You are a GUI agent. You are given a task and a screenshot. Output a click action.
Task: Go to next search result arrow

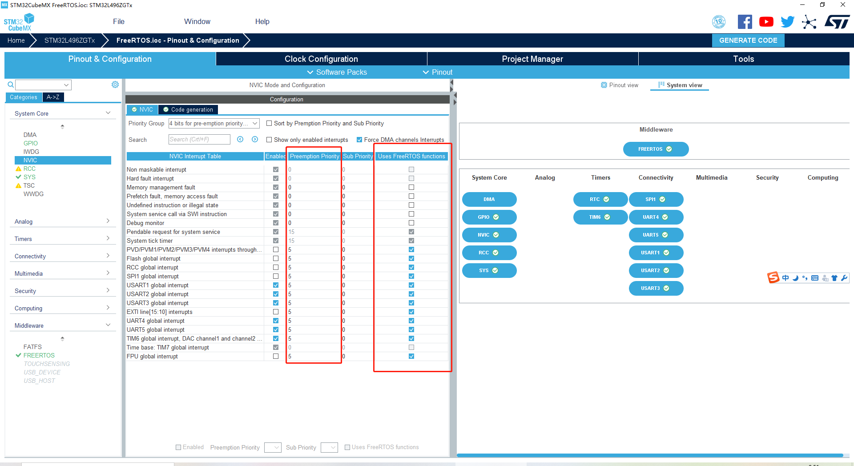[x=255, y=139]
